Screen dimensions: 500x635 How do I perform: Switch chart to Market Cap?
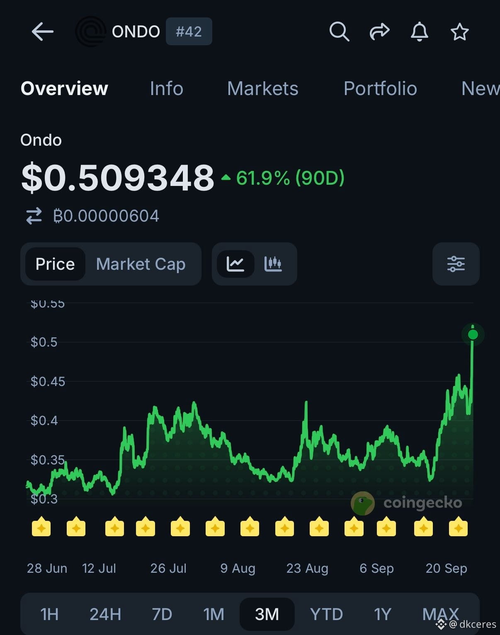click(x=141, y=264)
